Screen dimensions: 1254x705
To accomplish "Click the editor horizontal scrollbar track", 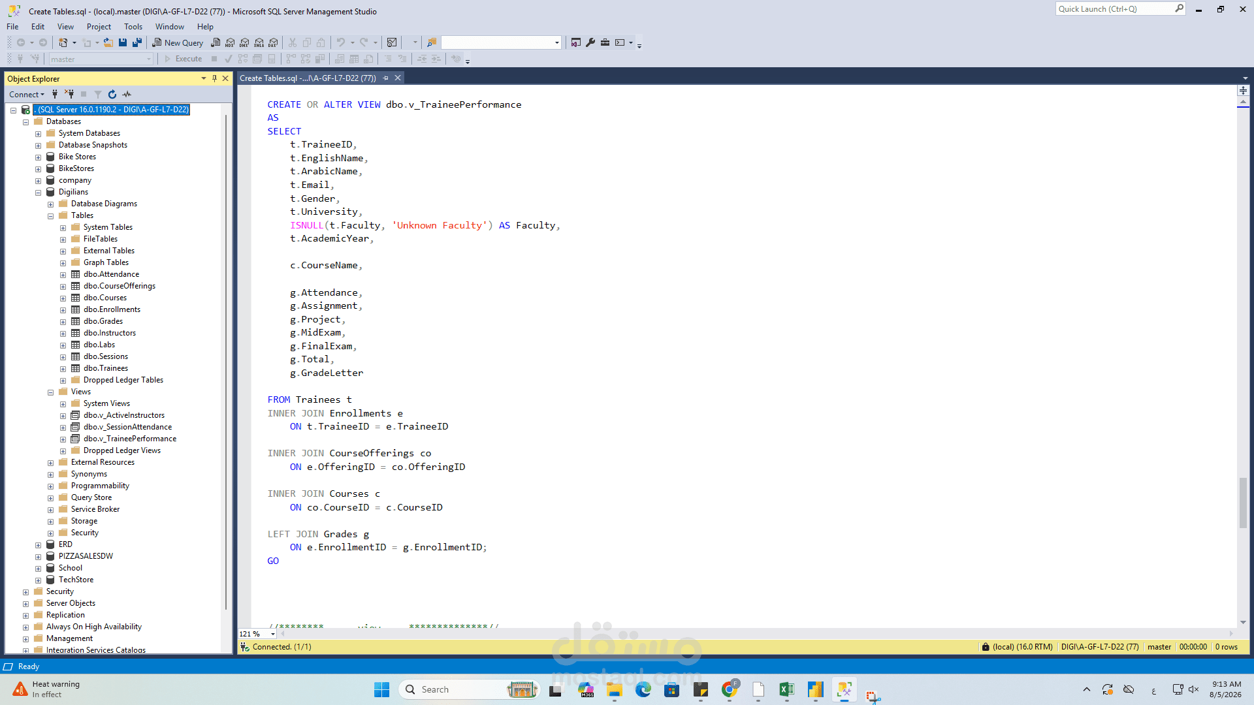I will point(756,633).
